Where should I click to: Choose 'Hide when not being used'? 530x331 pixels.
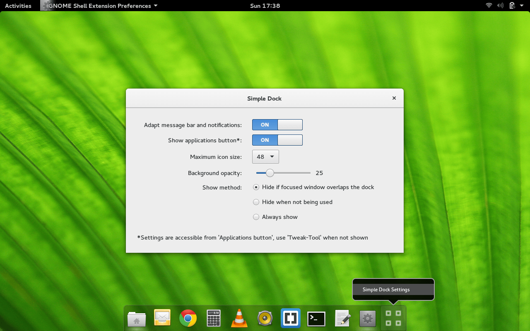click(256, 202)
